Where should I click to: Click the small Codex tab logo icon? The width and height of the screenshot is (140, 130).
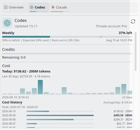[32, 7]
